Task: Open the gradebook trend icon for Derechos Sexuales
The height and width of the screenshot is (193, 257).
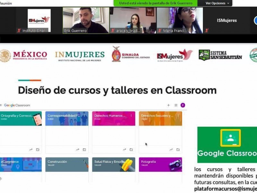Action: (171, 150)
